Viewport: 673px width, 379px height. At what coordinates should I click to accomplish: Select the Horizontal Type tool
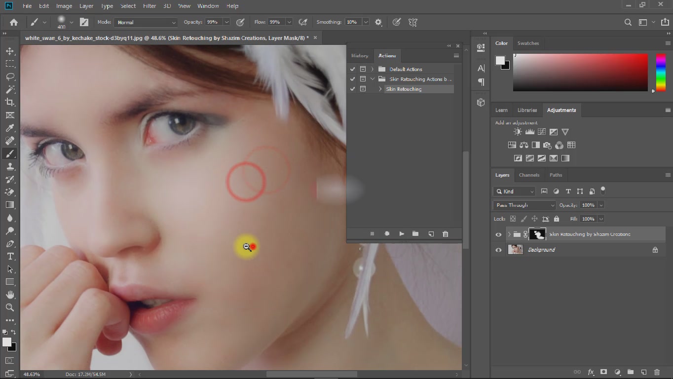click(10, 256)
